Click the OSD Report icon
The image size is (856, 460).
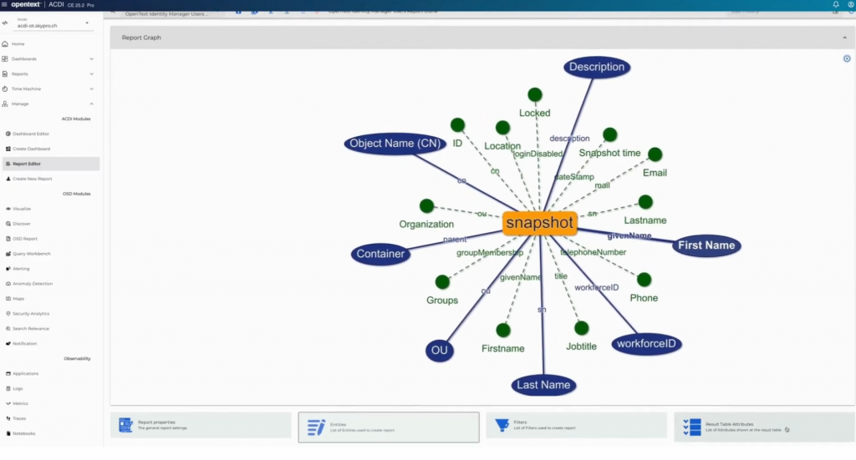8,239
